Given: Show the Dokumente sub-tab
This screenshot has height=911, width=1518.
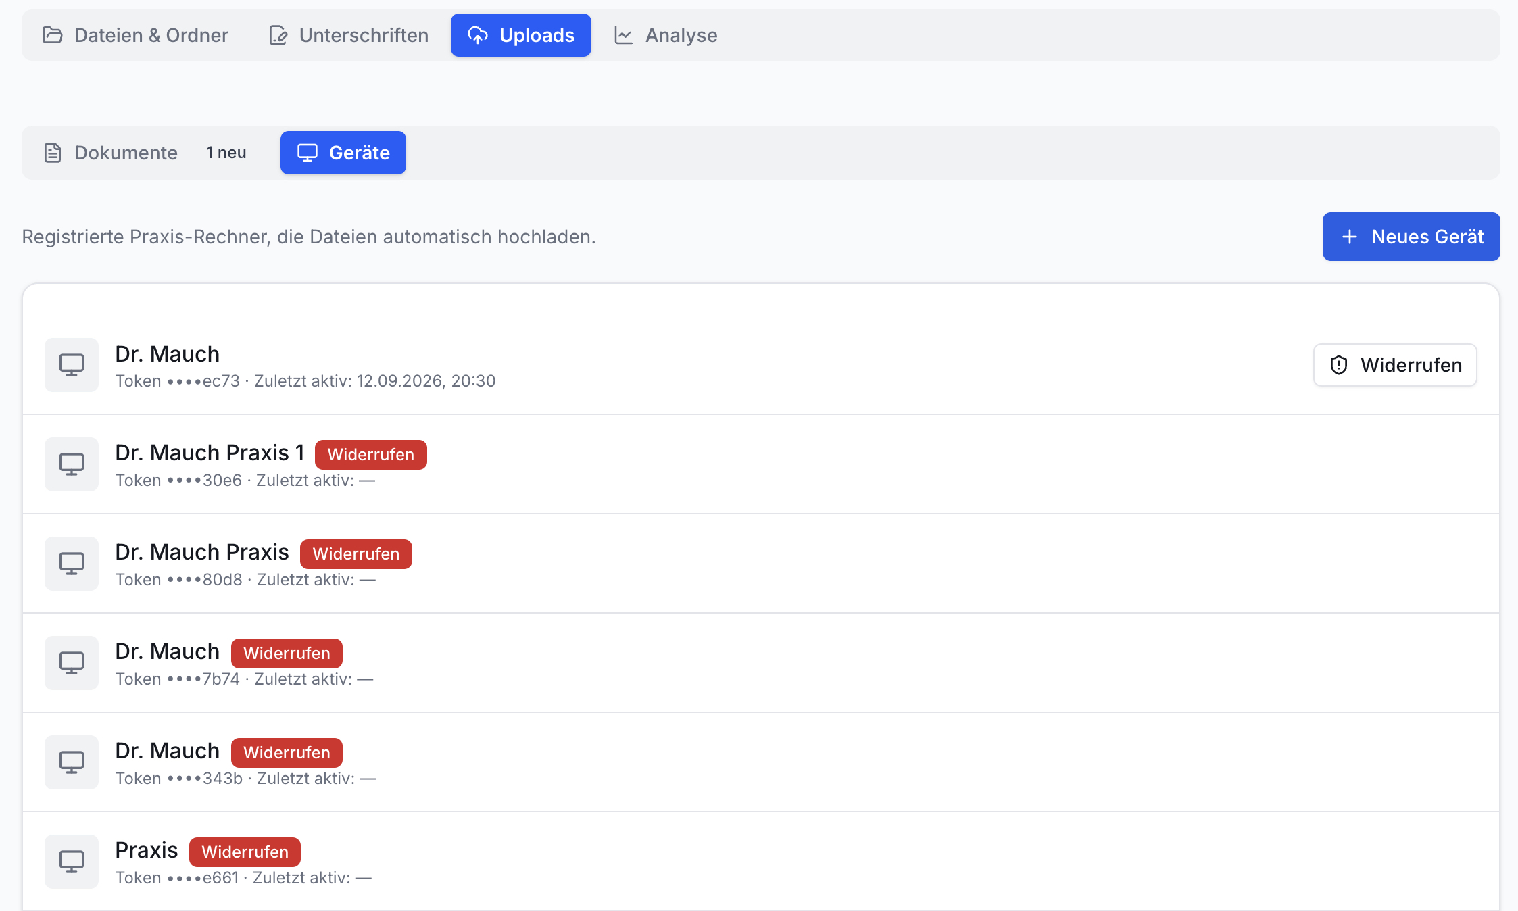Looking at the screenshot, I should (146, 153).
